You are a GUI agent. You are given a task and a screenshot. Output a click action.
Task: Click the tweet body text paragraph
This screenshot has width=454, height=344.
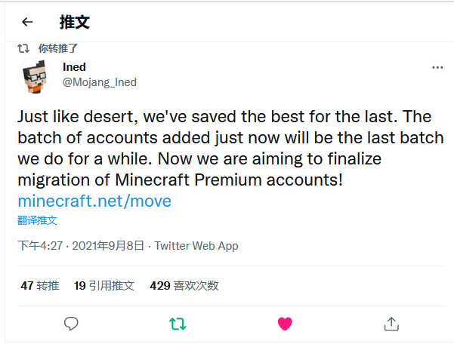[x=230, y=149]
